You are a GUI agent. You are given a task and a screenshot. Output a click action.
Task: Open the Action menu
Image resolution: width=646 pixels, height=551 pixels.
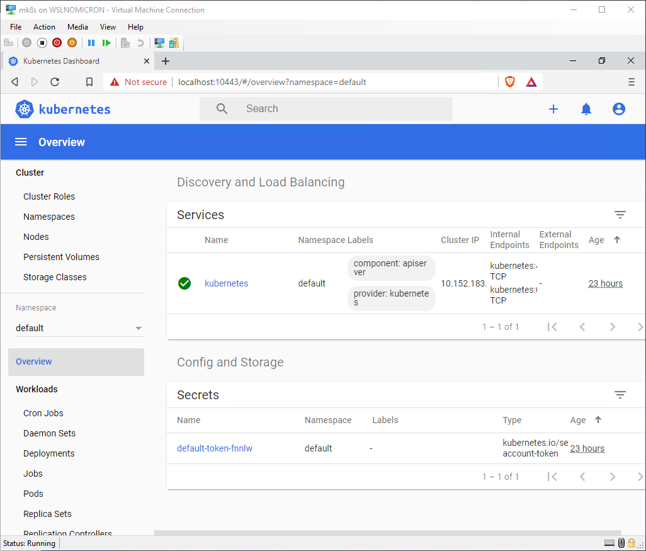[44, 27]
